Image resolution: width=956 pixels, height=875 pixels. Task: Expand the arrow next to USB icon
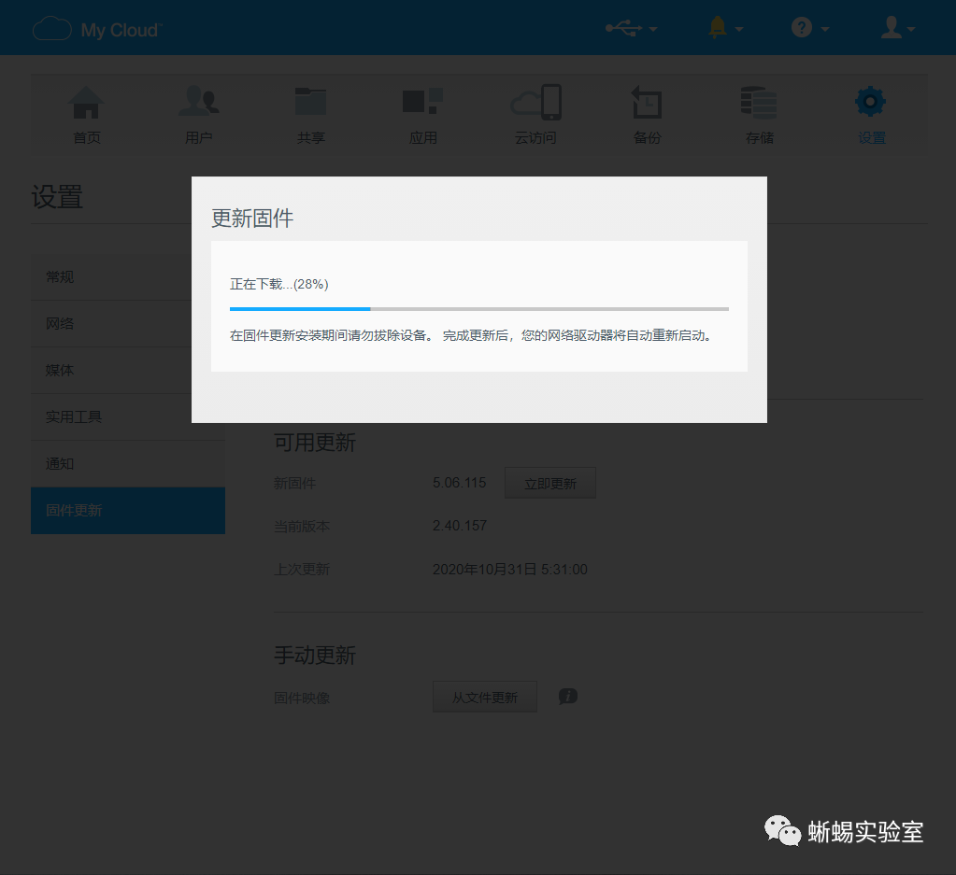pyautogui.click(x=653, y=29)
